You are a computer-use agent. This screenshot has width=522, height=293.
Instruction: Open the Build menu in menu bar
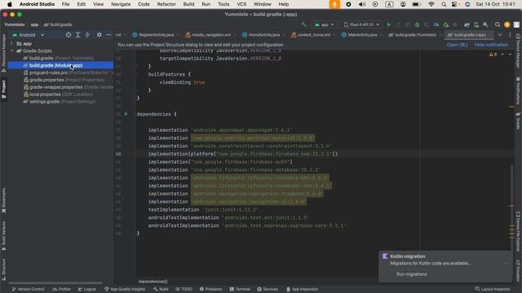click(188, 4)
